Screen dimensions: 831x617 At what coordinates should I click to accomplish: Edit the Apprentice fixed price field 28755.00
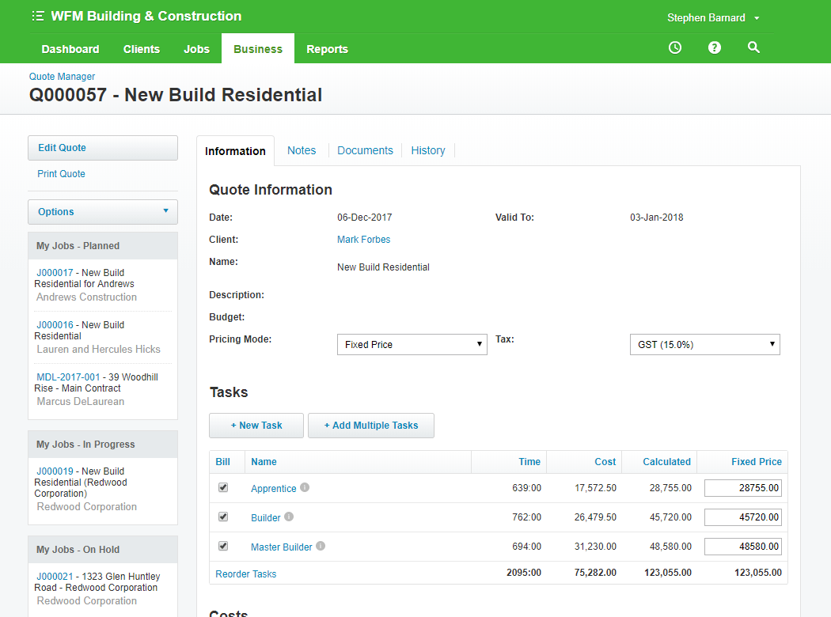click(743, 488)
